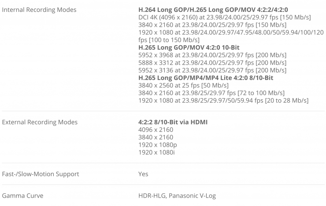
Task: Select the 5952 x 3136 resolution line
Action: [x=212, y=70]
